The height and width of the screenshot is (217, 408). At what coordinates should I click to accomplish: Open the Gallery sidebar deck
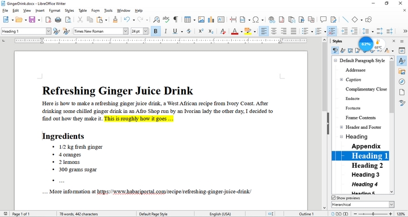click(x=402, y=71)
